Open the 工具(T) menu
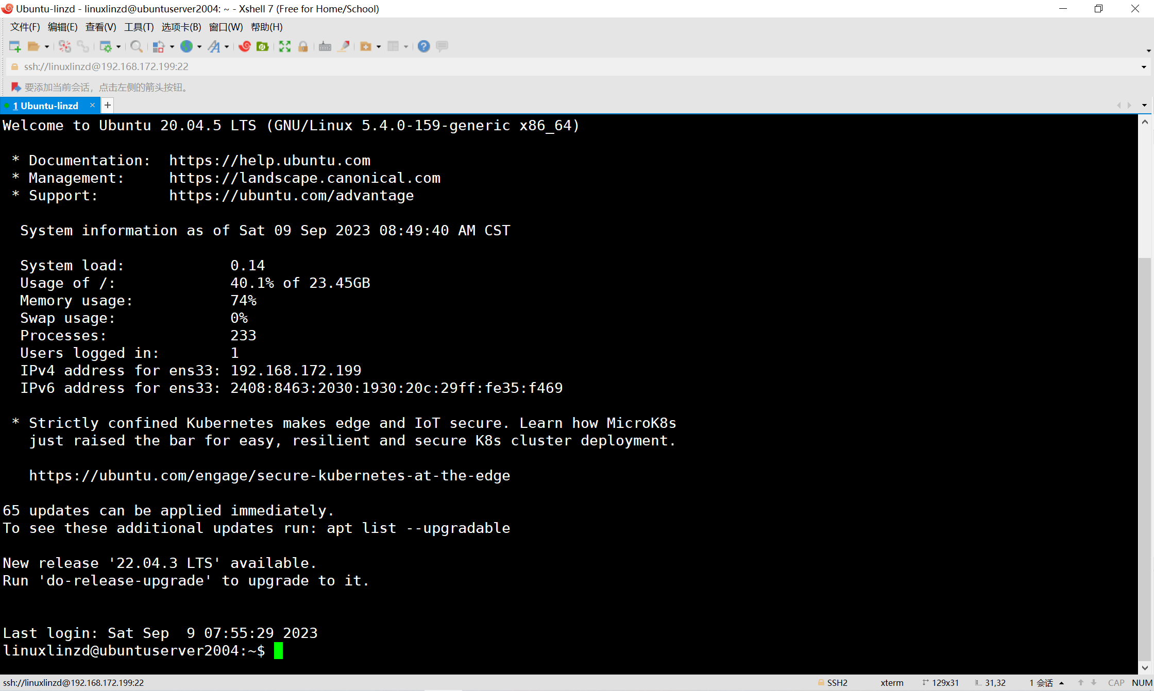 pos(139,27)
